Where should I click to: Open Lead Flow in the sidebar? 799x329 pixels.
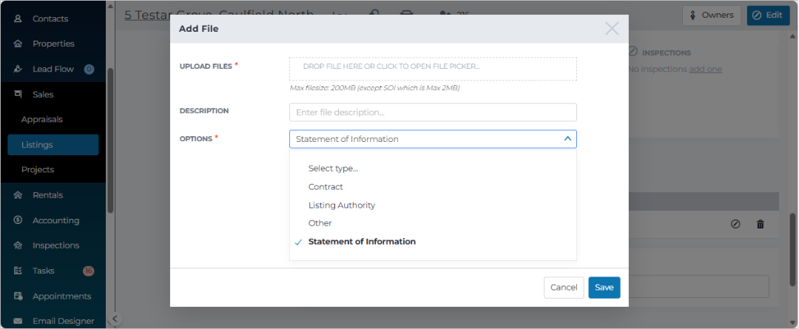[53, 69]
